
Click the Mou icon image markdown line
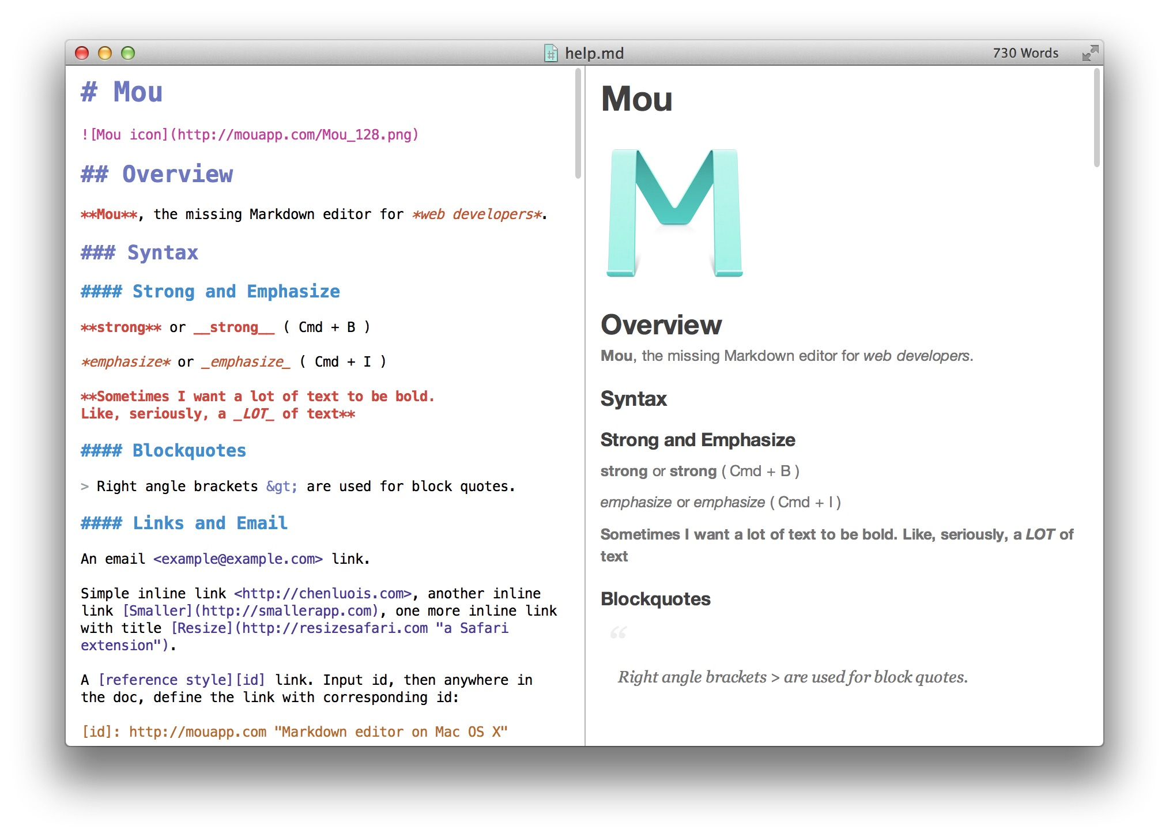pos(250,135)
